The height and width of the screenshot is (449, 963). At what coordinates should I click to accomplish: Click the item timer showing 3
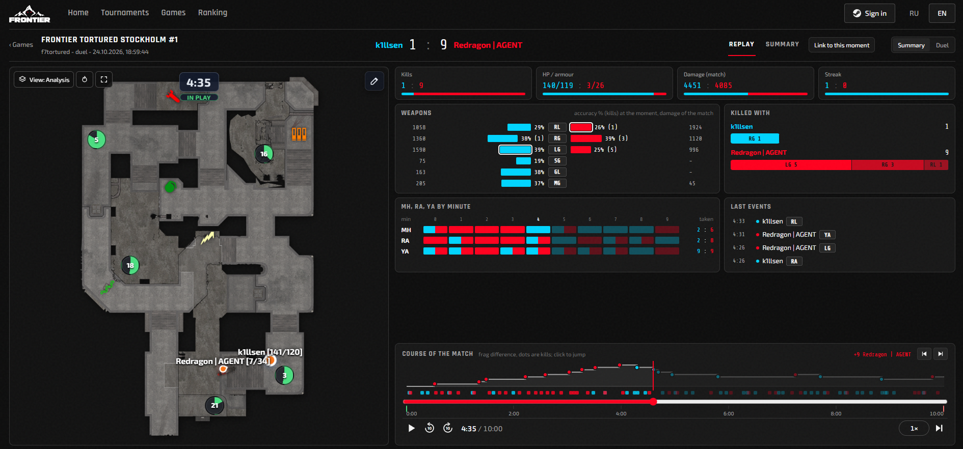click(x=284, y=376)
